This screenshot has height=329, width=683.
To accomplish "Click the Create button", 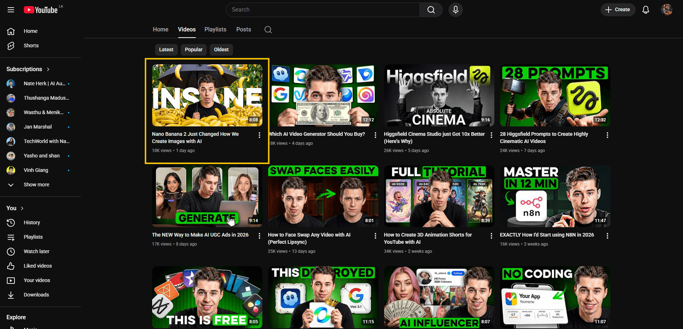I will click(x=618, y=10).
